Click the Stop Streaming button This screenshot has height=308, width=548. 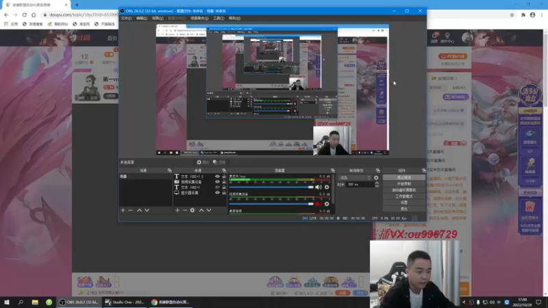pos(403,178)
